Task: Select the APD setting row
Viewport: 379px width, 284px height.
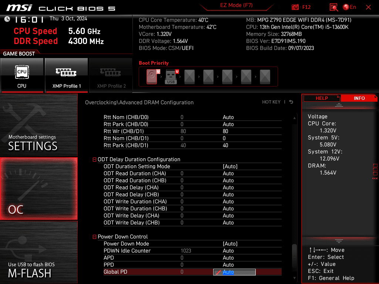Action: pyautogui.click(x=192, y=258)
